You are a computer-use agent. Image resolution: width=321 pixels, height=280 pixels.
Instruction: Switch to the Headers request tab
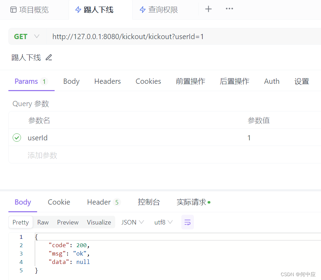click(107, 81)
